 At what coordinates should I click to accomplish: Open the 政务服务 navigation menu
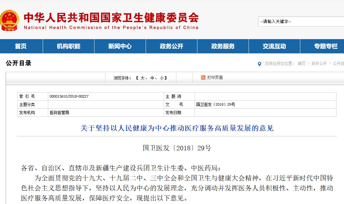click(223, 46)
